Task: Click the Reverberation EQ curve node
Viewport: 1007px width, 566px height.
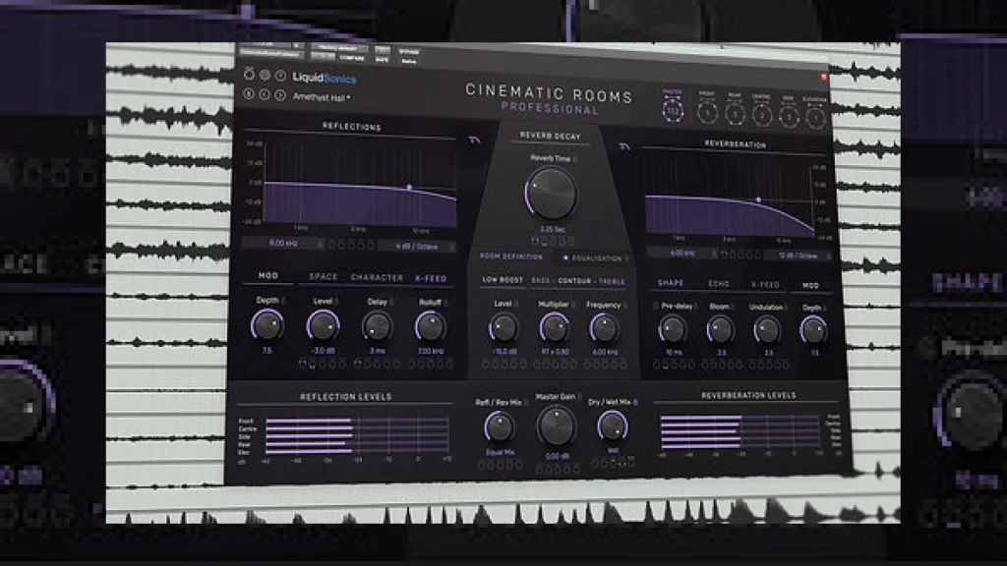Action: coord(758,200)
